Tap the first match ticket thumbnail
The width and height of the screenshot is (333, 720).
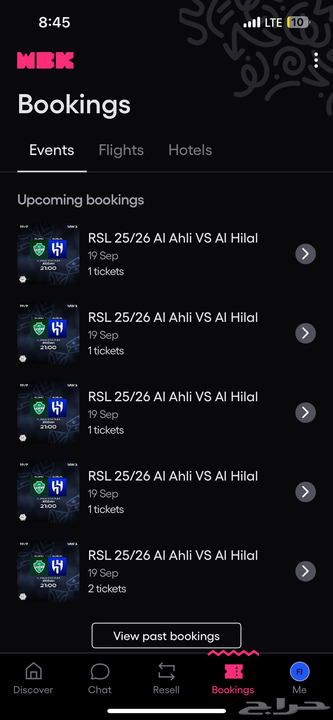tap(48, 254)
